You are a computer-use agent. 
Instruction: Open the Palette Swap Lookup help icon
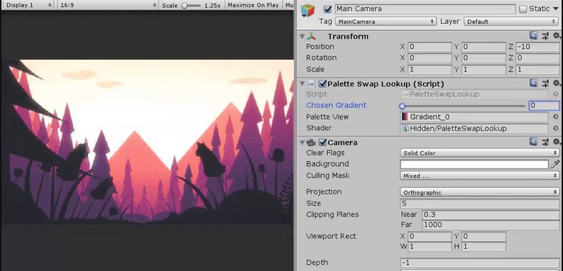point(533,84)
